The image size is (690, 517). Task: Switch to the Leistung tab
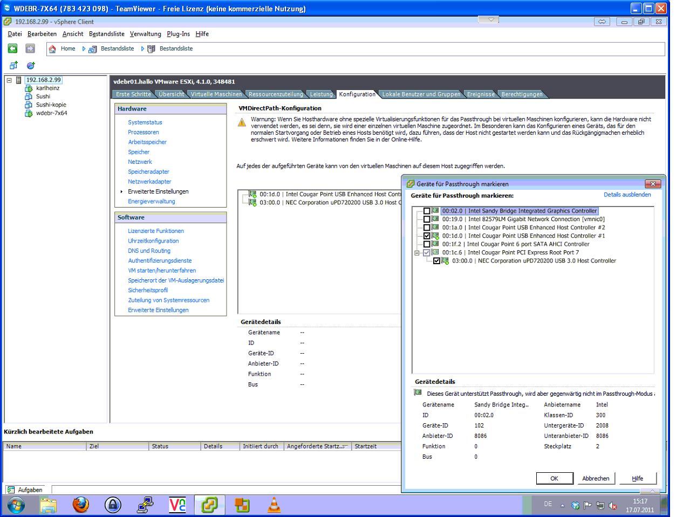(x=321, y=94)
